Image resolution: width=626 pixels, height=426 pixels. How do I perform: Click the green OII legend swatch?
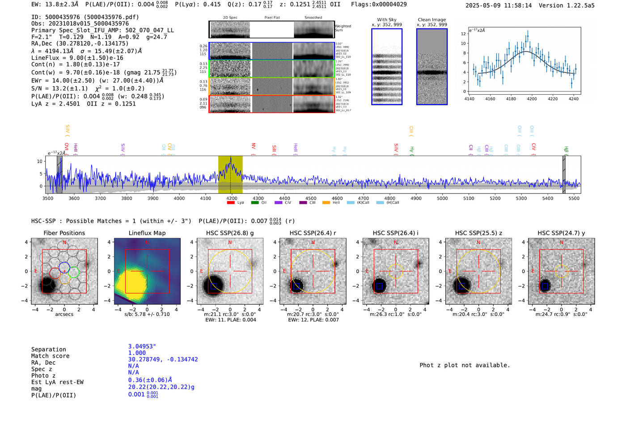(x=255, y=203)
